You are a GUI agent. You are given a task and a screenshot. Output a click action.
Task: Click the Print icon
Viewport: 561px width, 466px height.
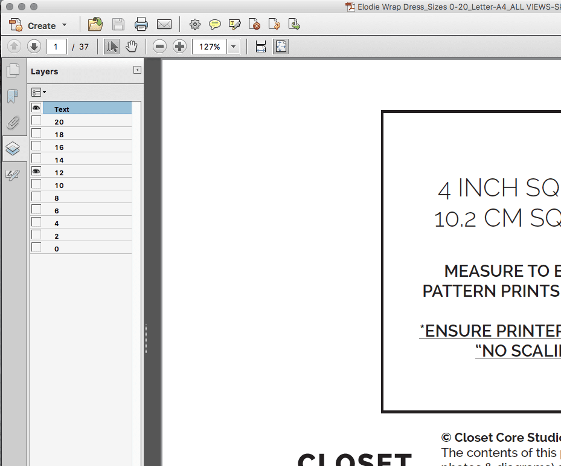[141, 24]
